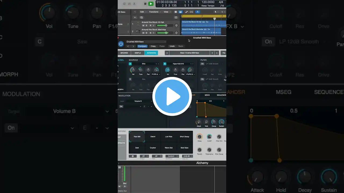Record-enable the Hi-Hat track
This screenshot has height=193, width=344.
pos(150,25)
